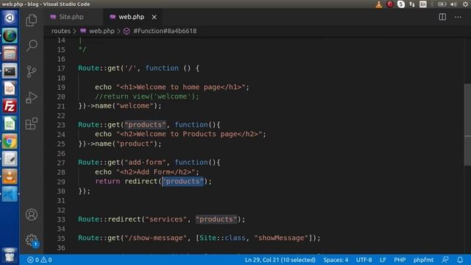Viewport: 471px width, 265px height.
Task: Click the VLC tray icon in top panel
Action: 379,4
